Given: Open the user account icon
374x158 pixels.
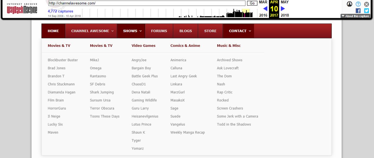Looking at the screenshot, I should tap(350, 4).
